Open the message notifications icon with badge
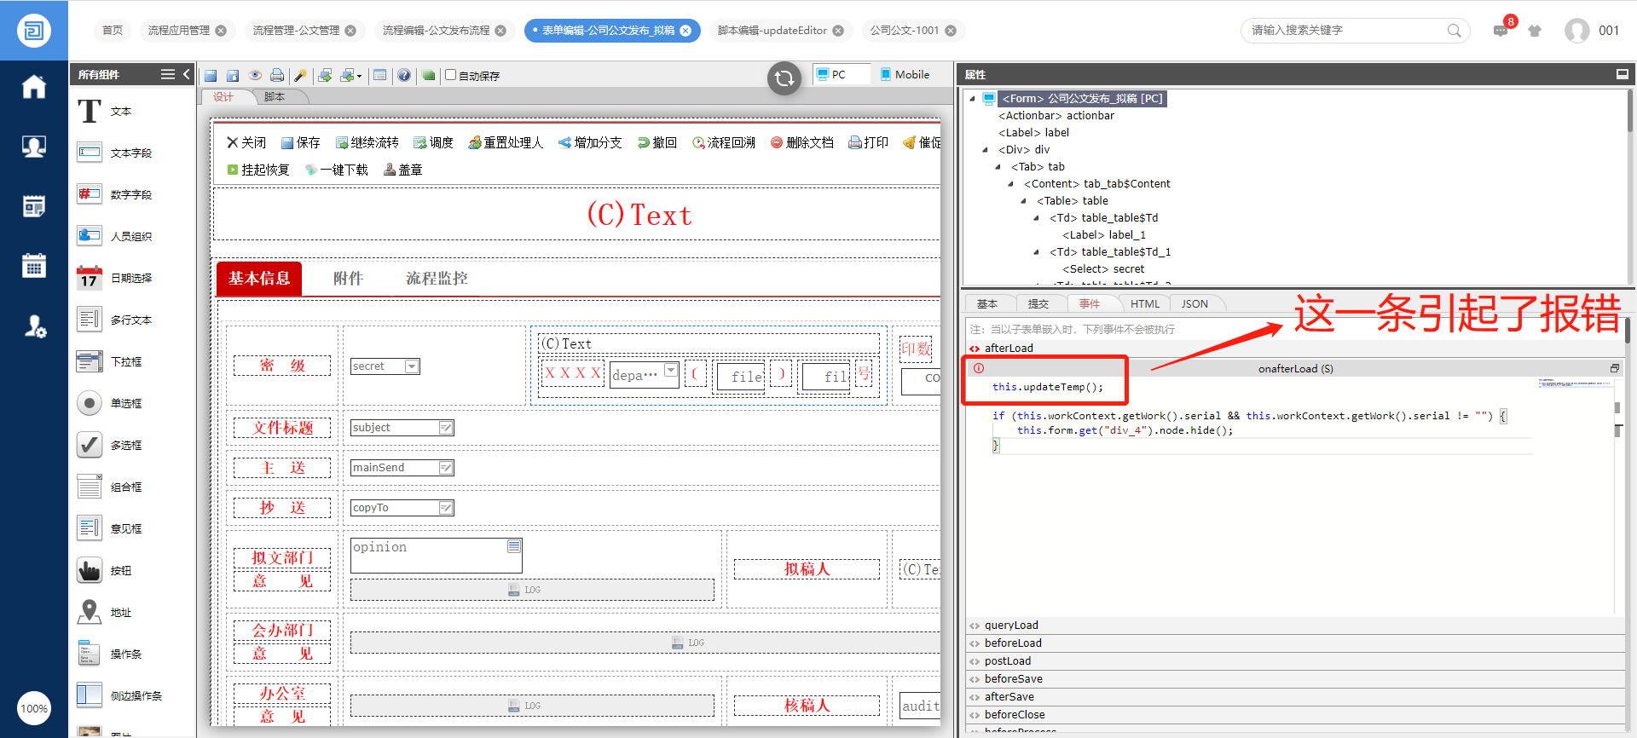 pyautogui.click(x=1501, y=31)
